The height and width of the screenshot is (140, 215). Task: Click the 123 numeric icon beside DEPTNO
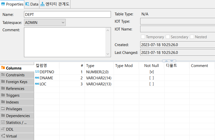[x=37, y=72]
